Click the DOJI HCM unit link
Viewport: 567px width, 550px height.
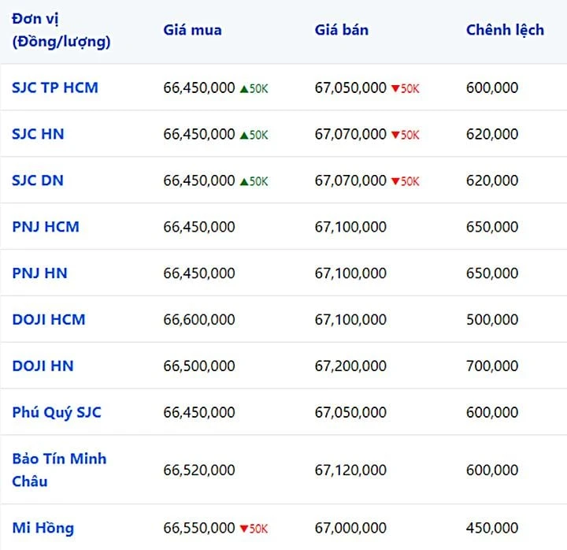[x=49, y=319]
